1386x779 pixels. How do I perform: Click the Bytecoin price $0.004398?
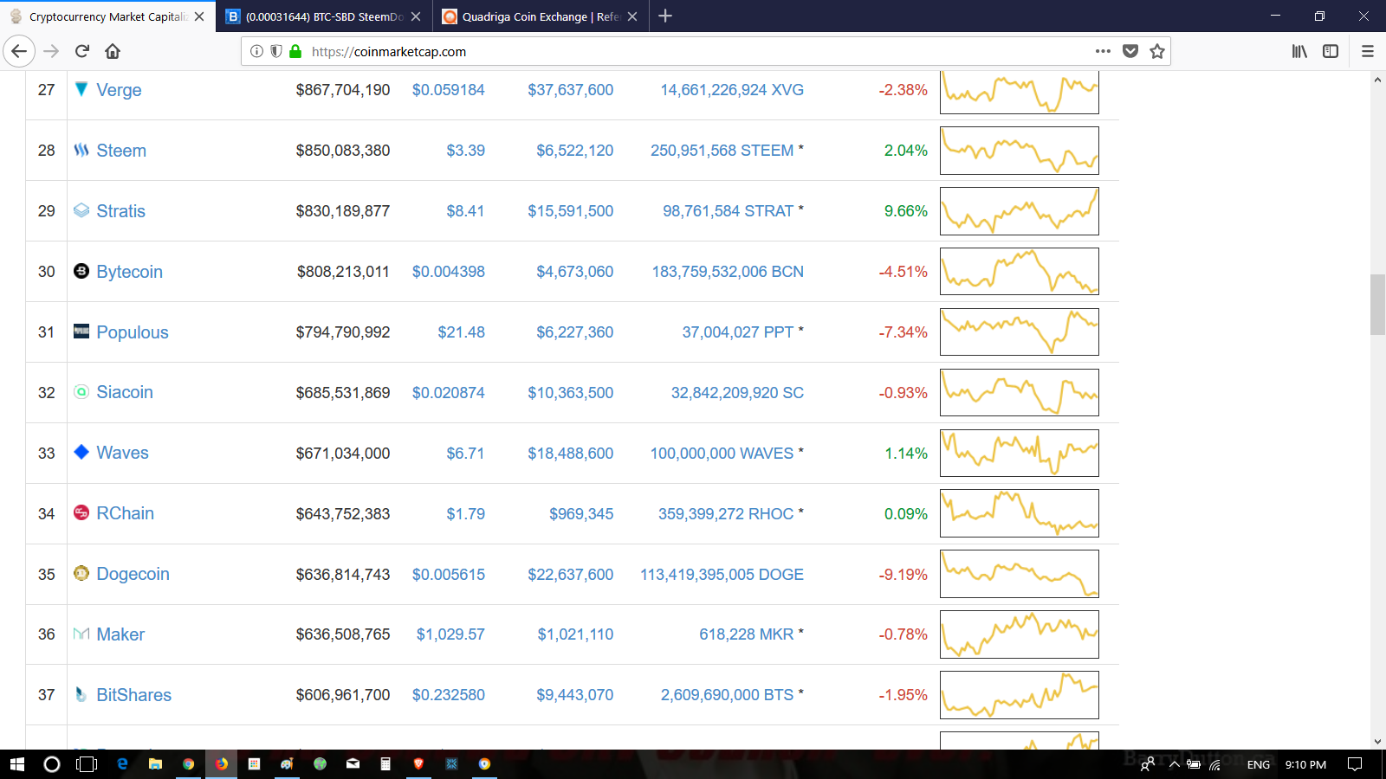pyautogui.click(x=449, y=272)
